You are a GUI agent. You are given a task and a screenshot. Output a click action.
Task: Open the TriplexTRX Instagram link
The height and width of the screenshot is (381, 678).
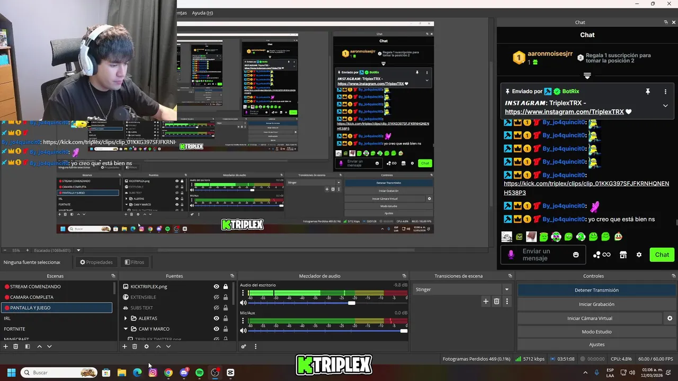tap(564, 112)
